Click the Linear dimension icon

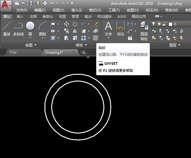click(130, 24)
